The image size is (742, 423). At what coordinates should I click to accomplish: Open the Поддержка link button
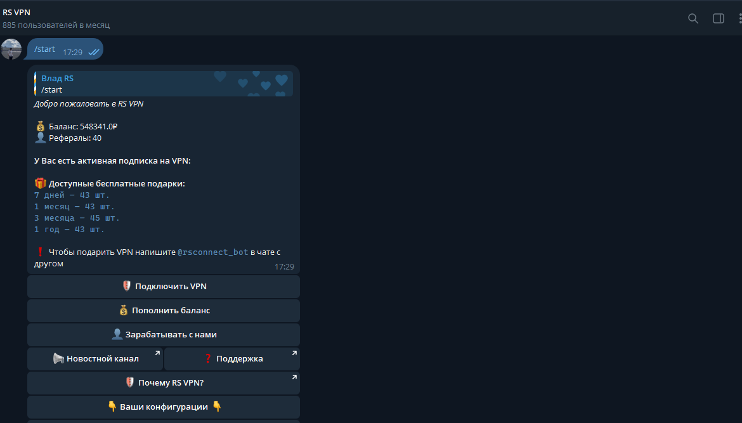click(232, 359)
